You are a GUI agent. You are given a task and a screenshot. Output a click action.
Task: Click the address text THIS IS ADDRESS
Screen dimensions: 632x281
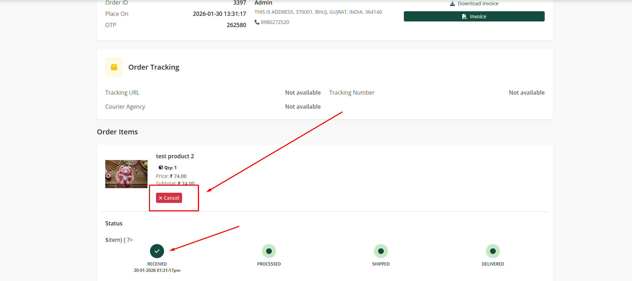pos(318,12)
